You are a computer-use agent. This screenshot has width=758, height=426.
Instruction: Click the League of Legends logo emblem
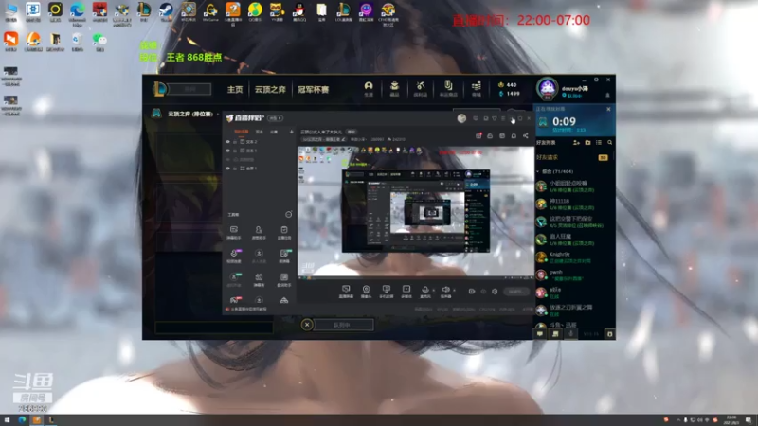(159, 89)
